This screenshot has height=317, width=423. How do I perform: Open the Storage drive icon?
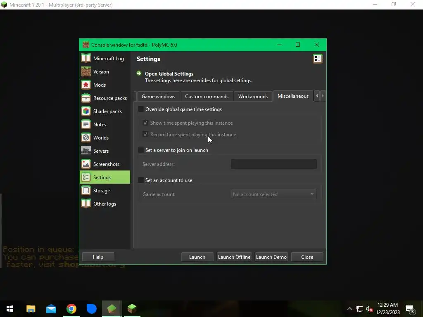[86, 190]
